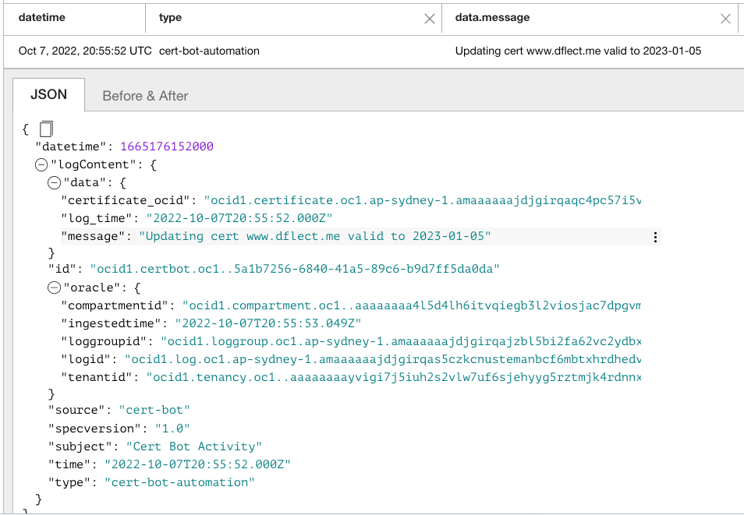Click the datetime column header

pyautogui.click(x=41, y=18)
